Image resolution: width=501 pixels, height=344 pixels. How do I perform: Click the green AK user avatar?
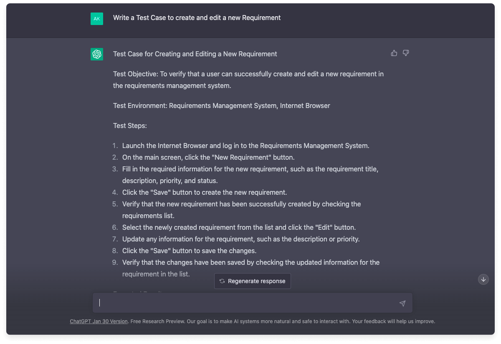coord(97,19)
